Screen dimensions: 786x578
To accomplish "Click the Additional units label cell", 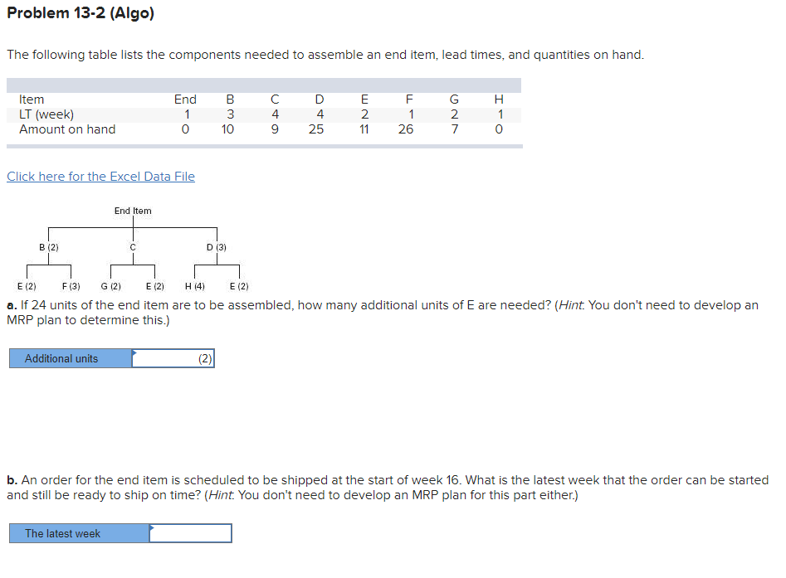I will click(x=71, y=357).
